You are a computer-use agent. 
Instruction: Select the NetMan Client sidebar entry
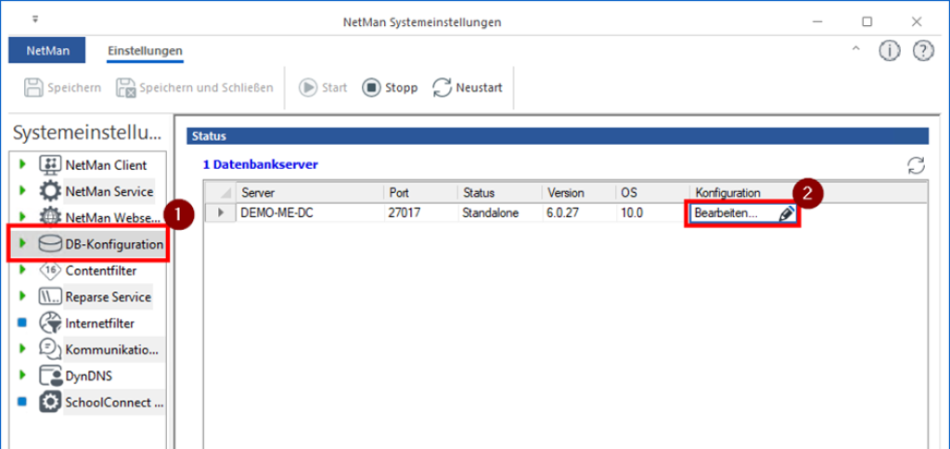coord(105,165)
